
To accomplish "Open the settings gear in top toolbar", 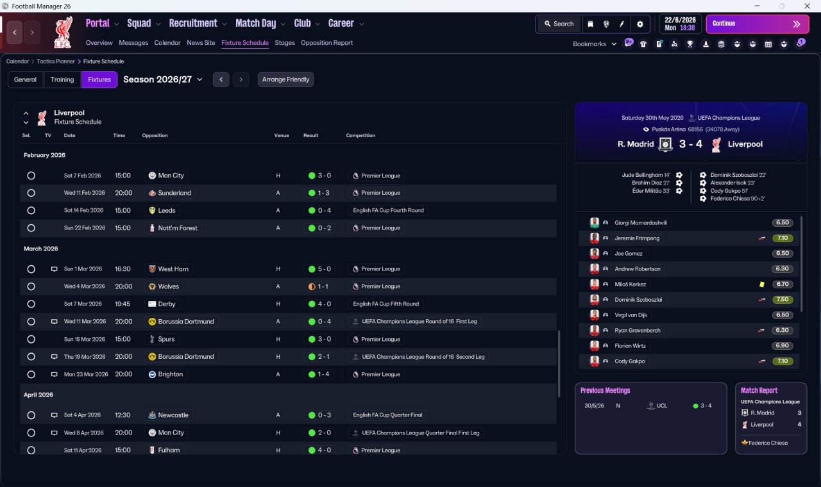I will (x=639, y=24).
